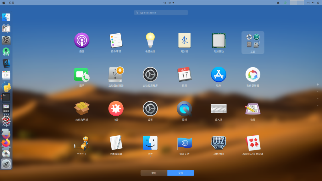
Task: Open 启动盘创建器 startup disk creator
Action: (116, 75)
